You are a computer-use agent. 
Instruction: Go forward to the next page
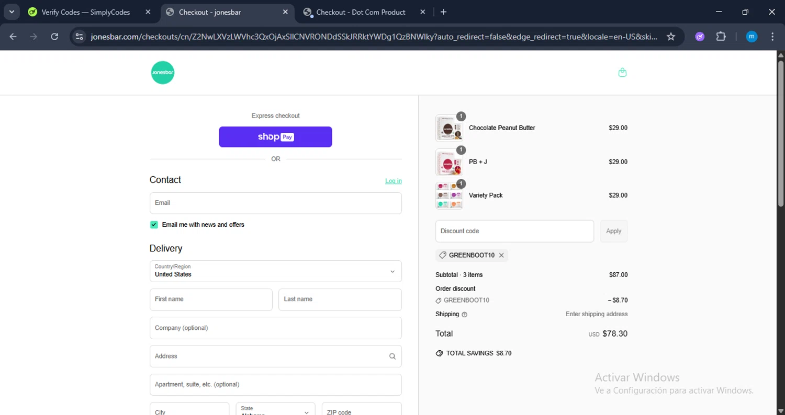click(x=33, y=37)
